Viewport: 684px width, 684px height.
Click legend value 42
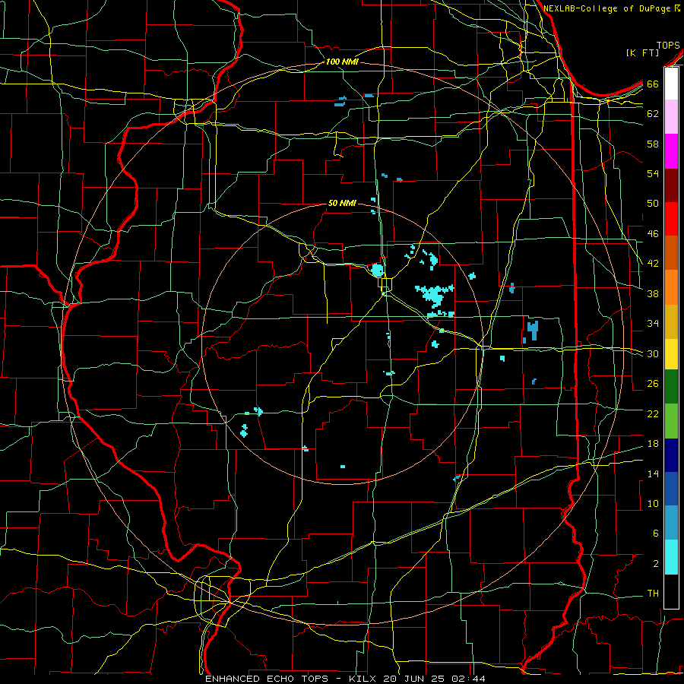653,264
